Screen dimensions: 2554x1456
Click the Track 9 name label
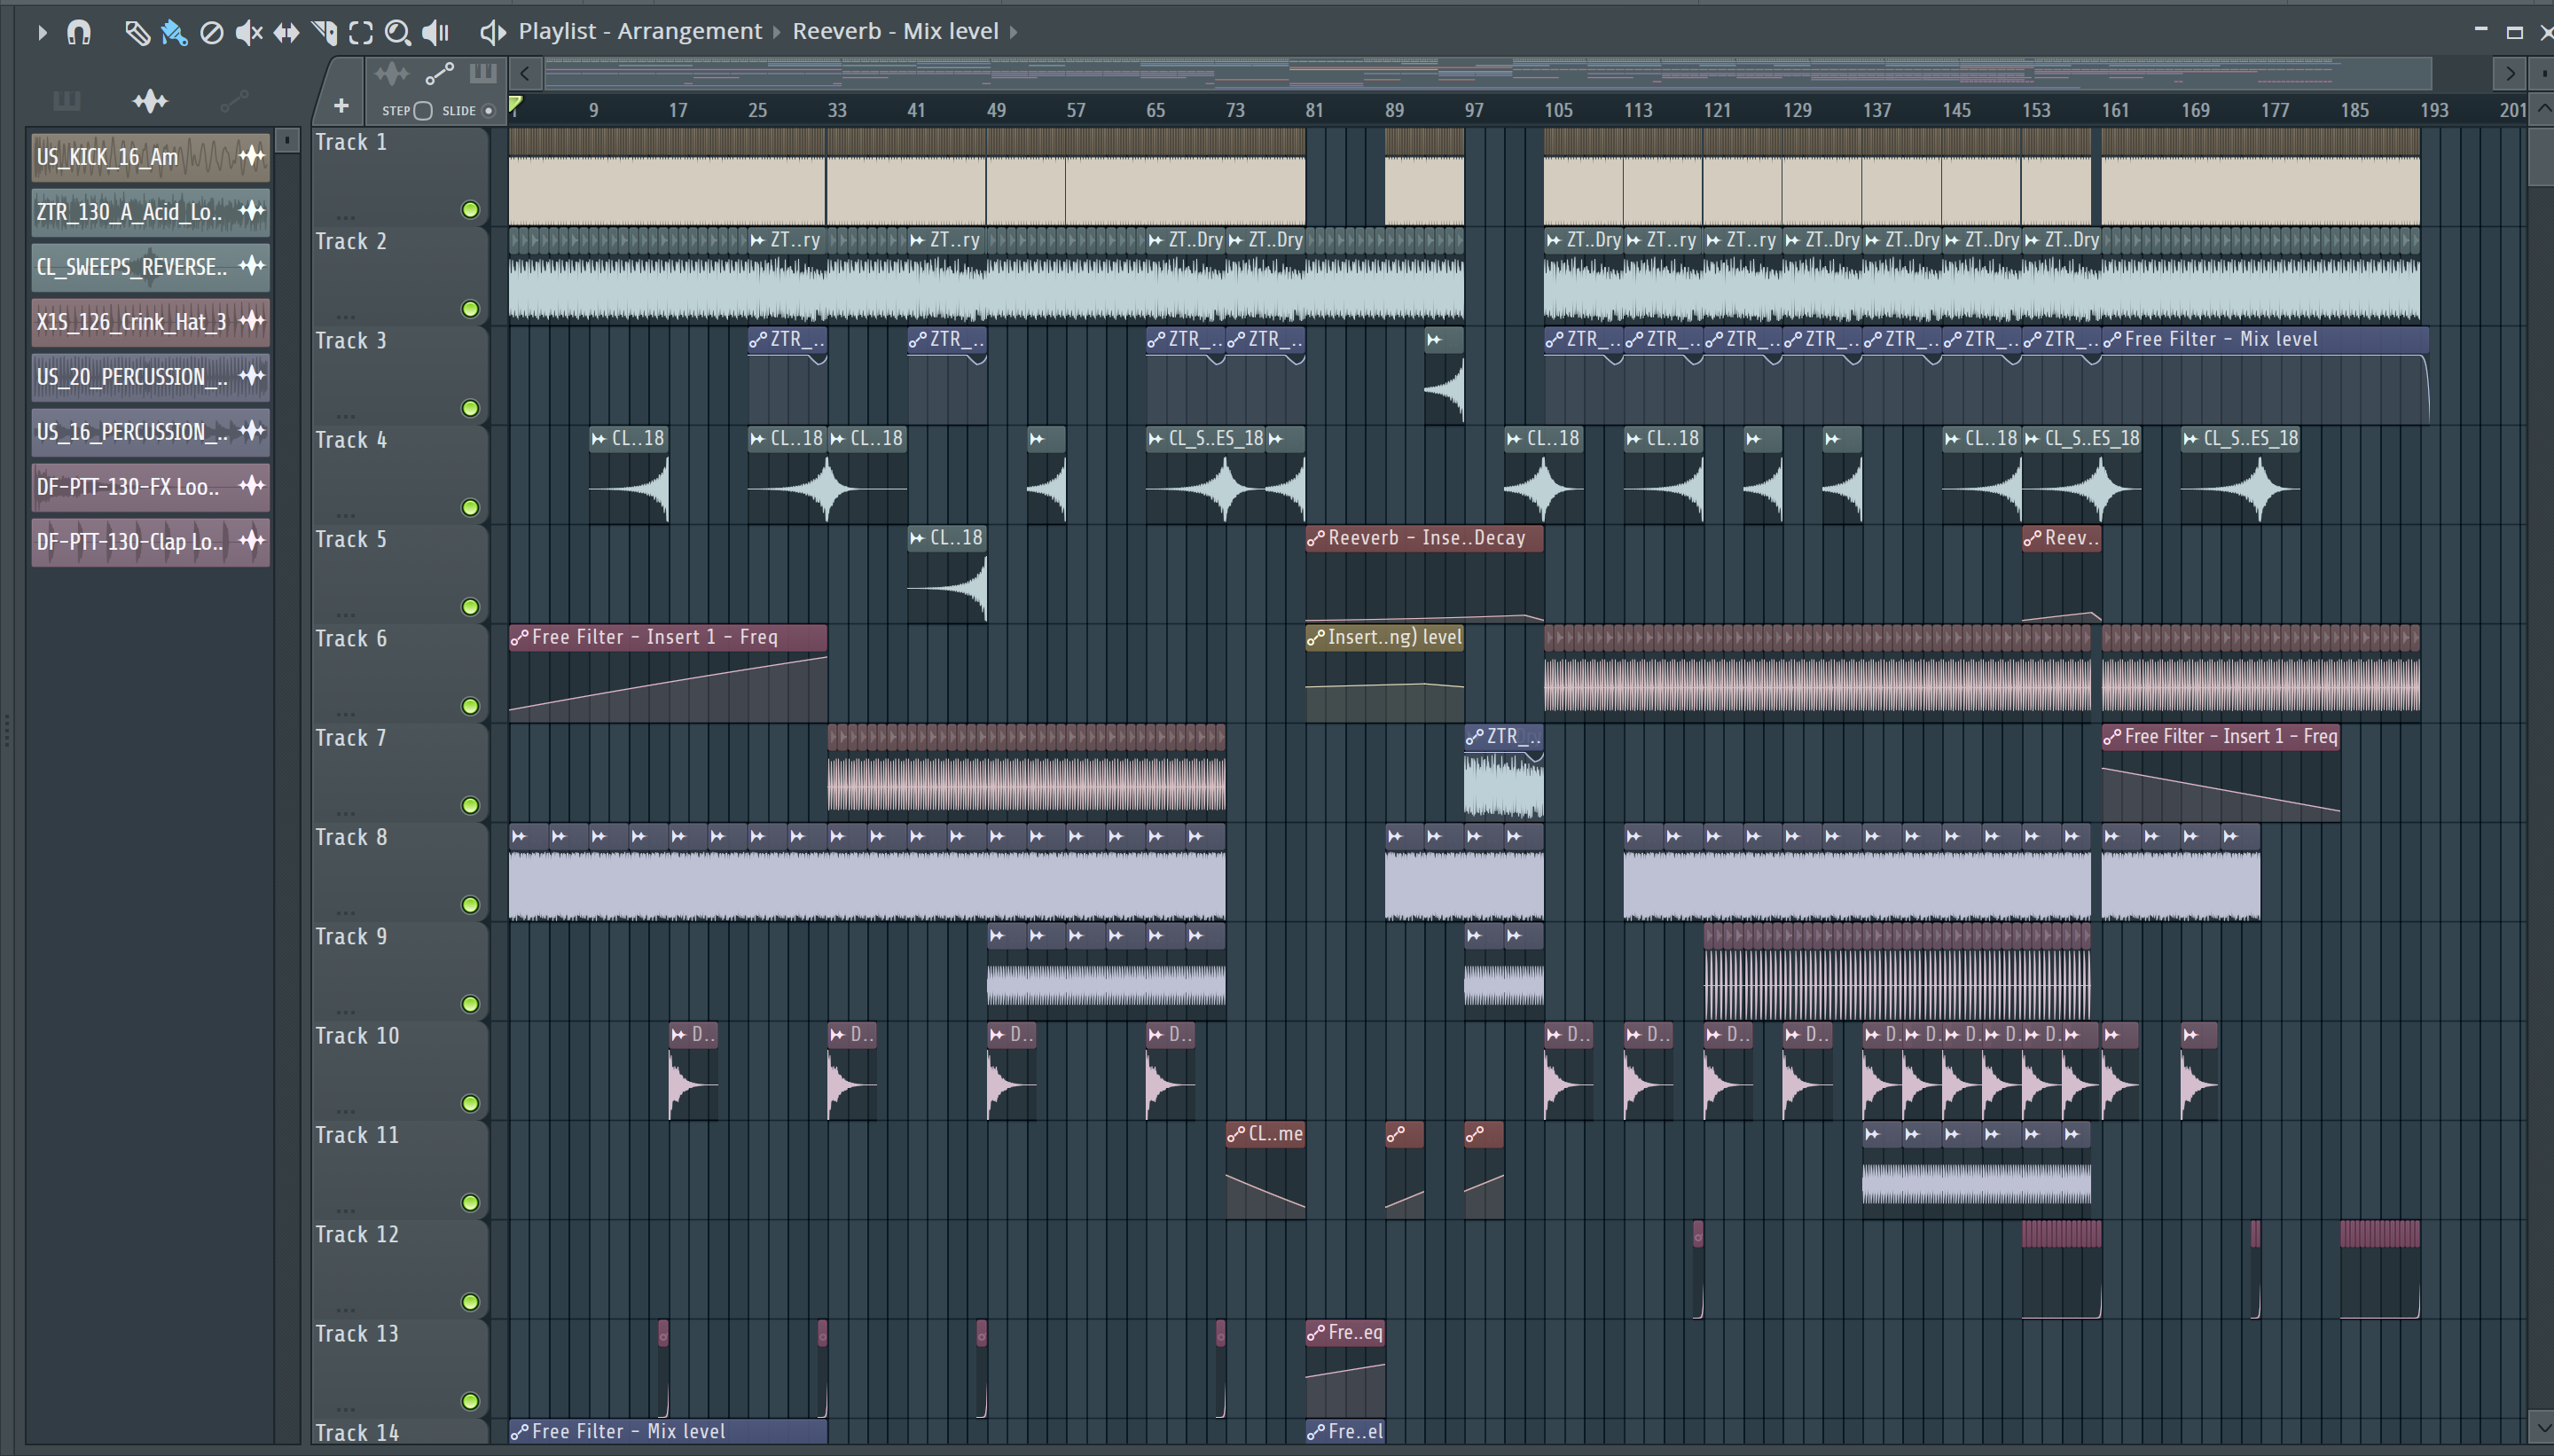(x=350, y=937)
